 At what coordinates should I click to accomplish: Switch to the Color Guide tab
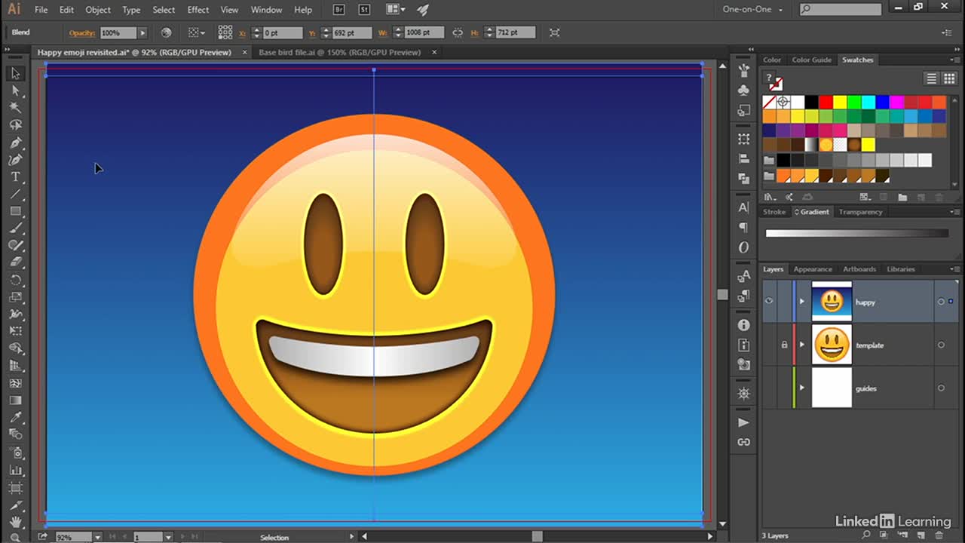coord(811,60)
